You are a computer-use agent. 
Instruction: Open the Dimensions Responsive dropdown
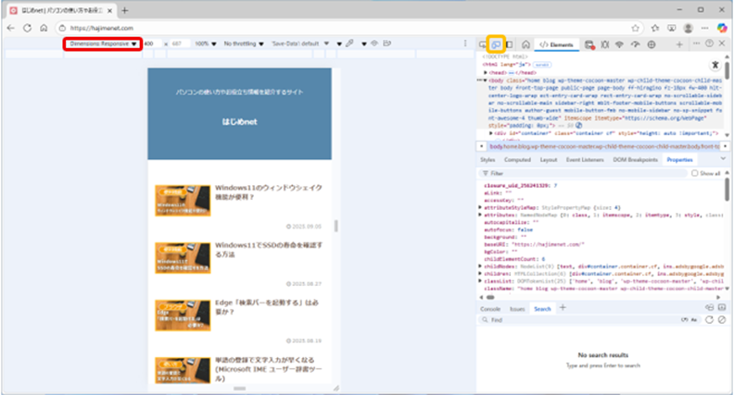pyautogui.click(x=103, y=44)
